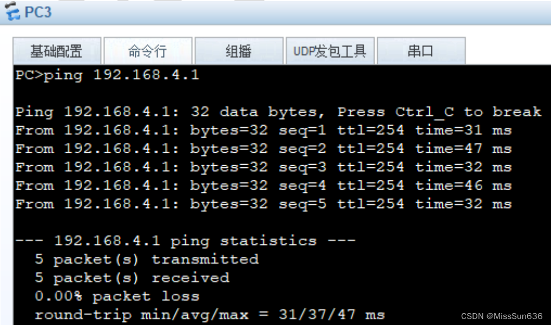Click the round-trip min/avg/max line
This screenshot has height=325, width=551.
[209, 315]
